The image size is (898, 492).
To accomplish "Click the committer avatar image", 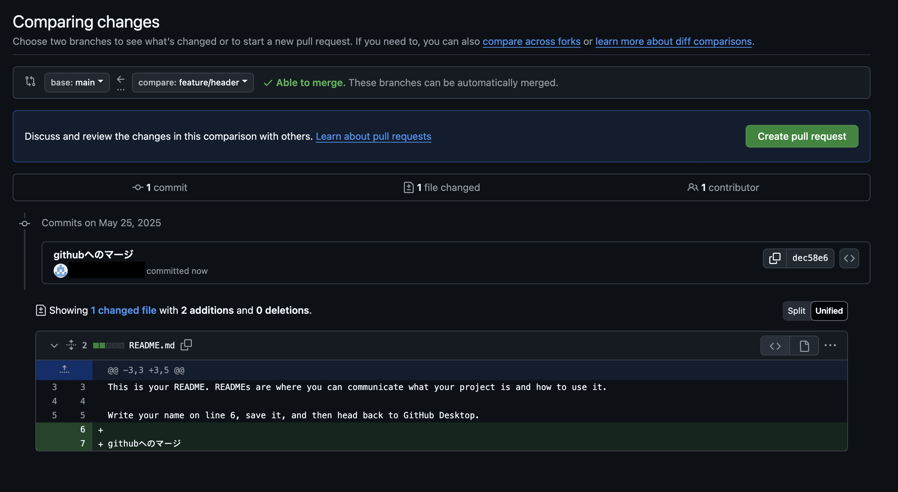I will [61, 271].
